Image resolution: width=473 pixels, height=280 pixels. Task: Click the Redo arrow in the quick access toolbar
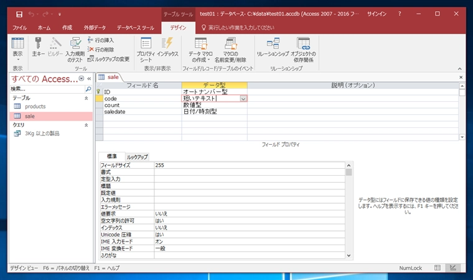[x=45, y=14]
